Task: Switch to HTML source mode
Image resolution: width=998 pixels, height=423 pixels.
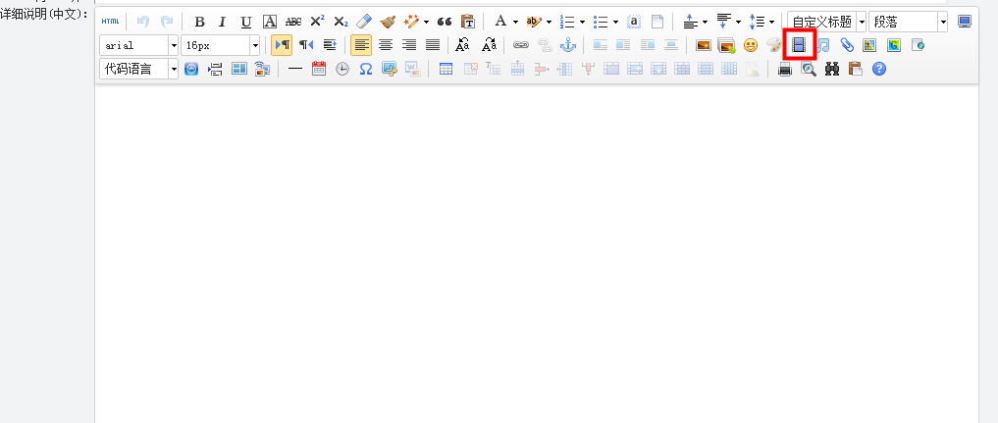Action: click(111, 22)
